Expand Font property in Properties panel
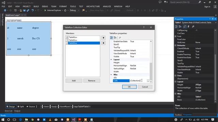This screenshot has height=122, width=218. point(176,36)
